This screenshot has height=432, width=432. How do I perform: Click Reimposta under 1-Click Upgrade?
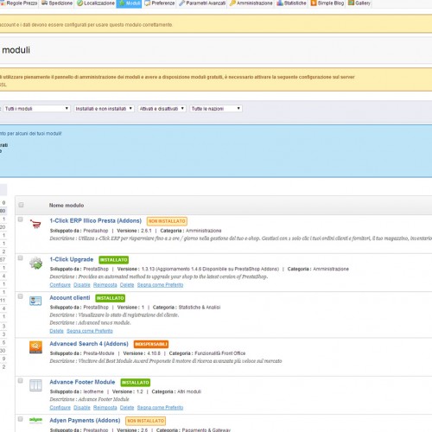pyautogui.click(x=105, y=285)
